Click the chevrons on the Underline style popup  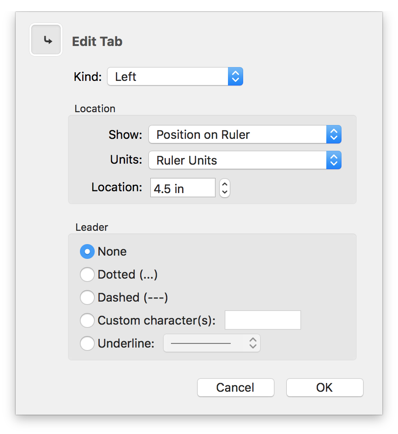[x=253, y=343]
